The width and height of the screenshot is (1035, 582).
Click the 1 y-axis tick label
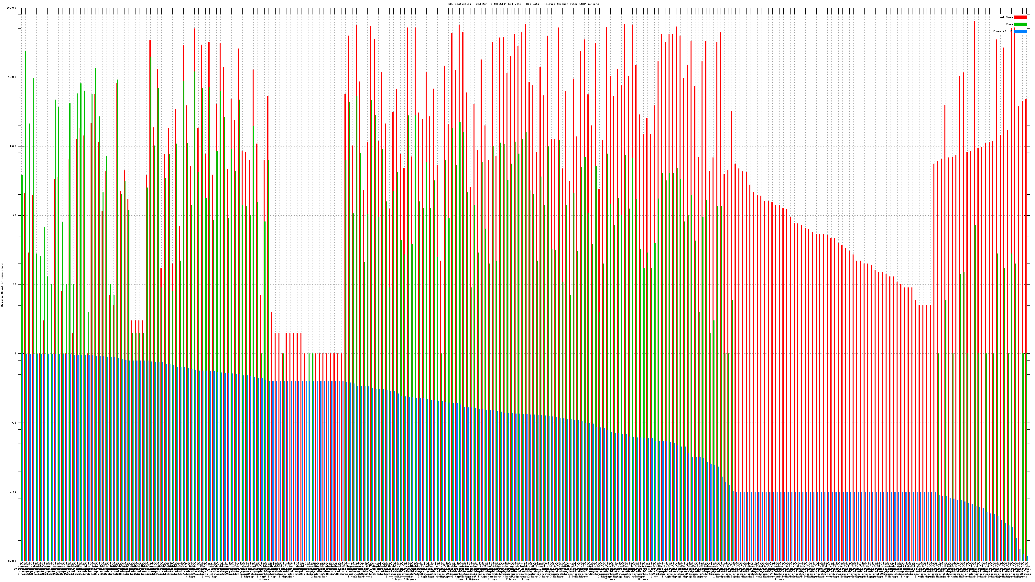click(x=16, y=353)
